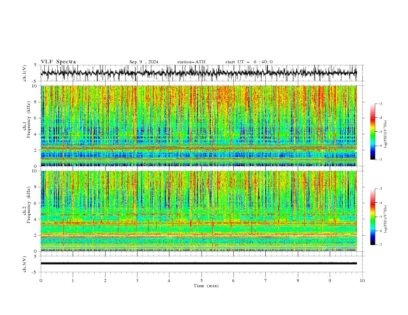Viewport: 408px width, 315px height.
Task: Click the ch.1 color bar "log(PSD)(V²/Hz)" label
Action: [x=386, y=134]
